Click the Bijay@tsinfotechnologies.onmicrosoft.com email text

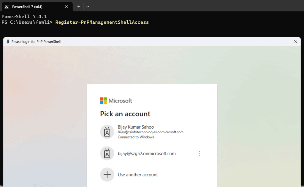tap(151, 132)
